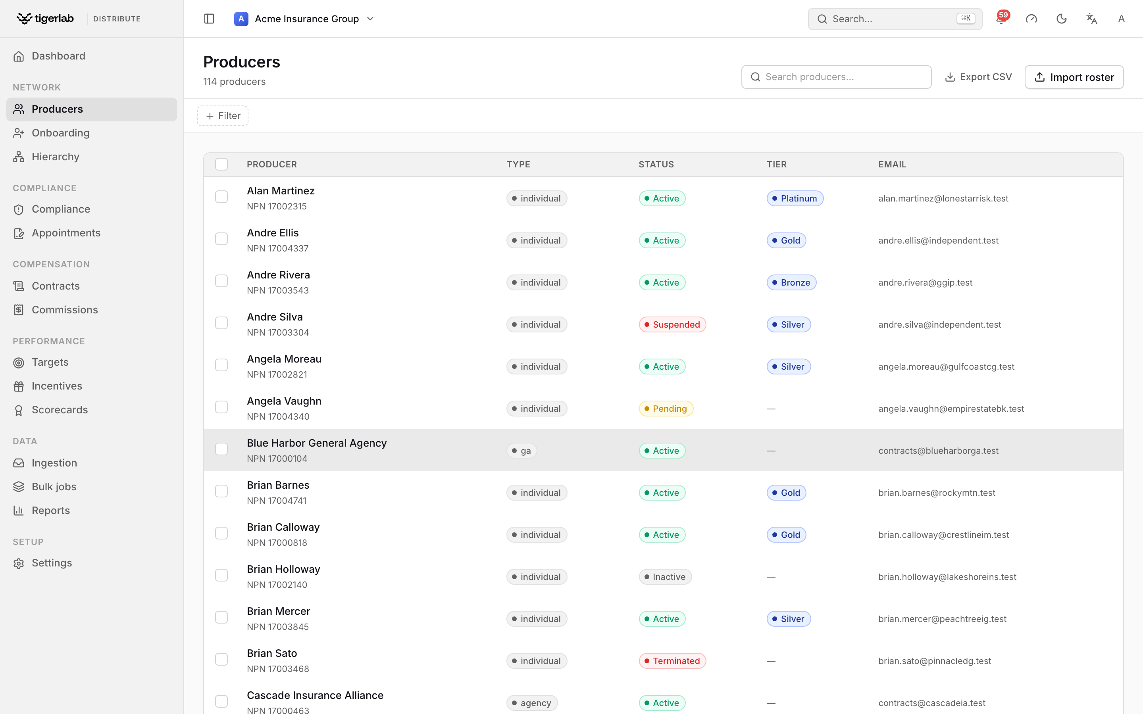Click the Inactive badge for Brian Holloway
This screenshot has width=1143, height=714.
pos(665,577)
